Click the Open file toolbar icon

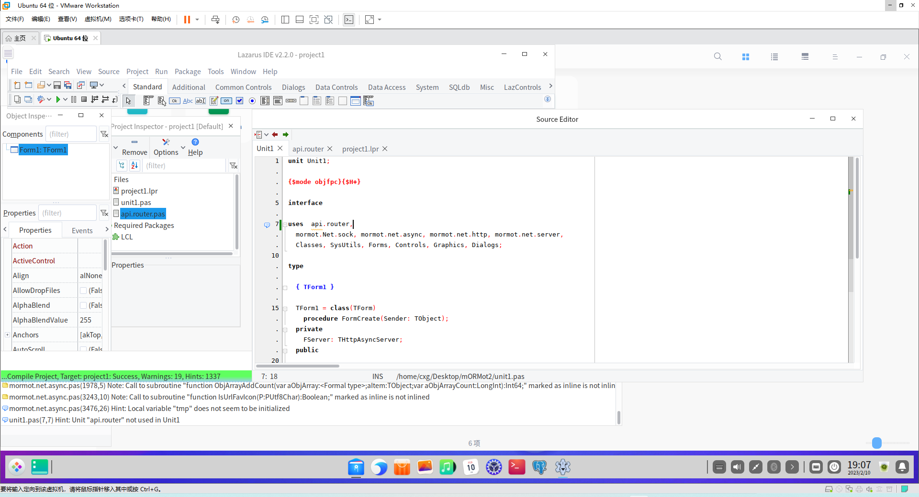pos(41,85)
